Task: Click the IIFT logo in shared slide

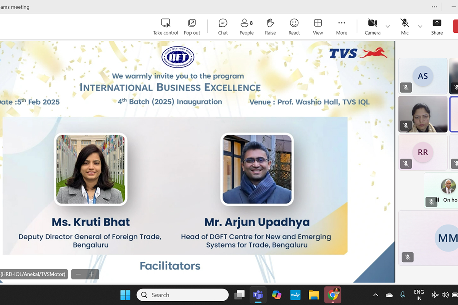Action: (x=178, y=57)
